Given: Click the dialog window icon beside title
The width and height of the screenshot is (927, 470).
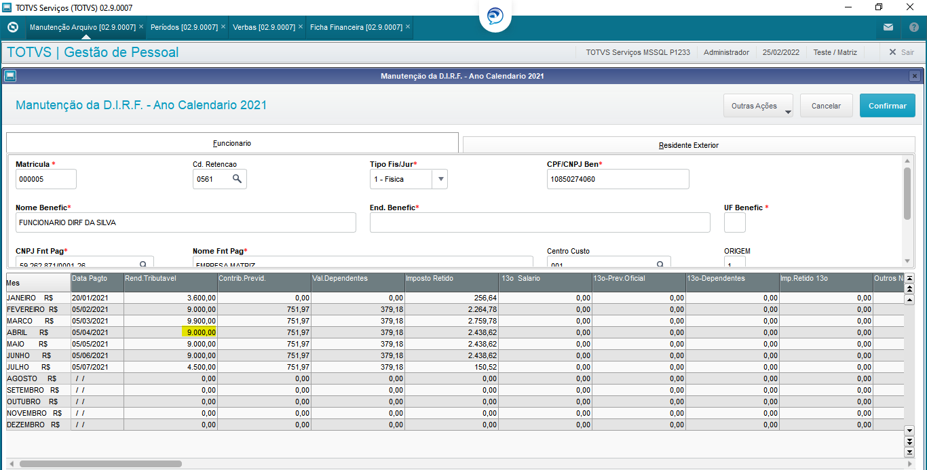Looking at the screenshot, I should point(10,76).
